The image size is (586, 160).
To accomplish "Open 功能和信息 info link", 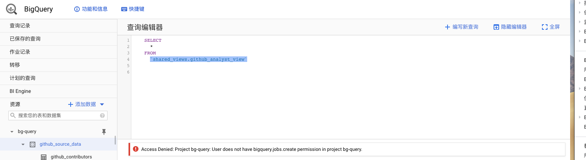I will point(91,9).
